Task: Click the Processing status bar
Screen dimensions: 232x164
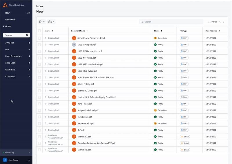Action: coord(16,152)
